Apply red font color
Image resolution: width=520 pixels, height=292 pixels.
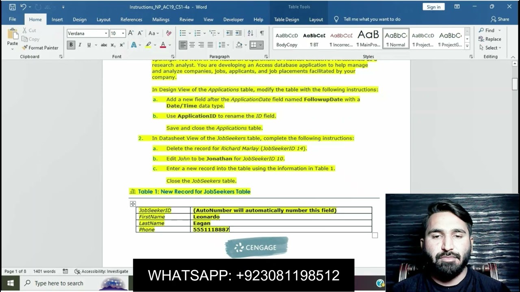click(x=163, y=45)
